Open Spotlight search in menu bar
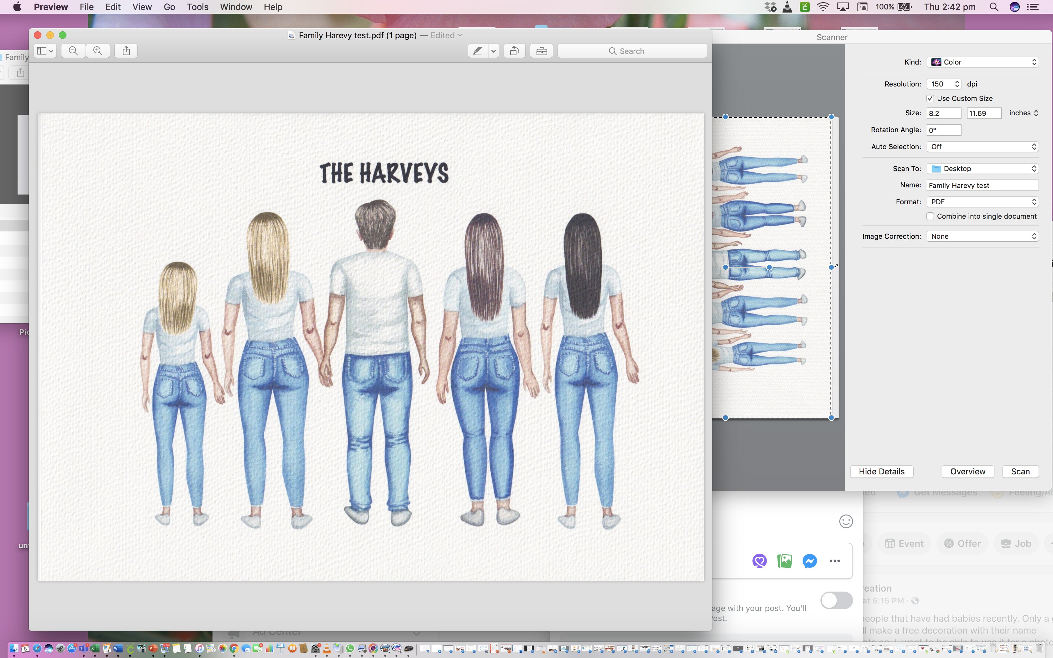The image size is (1053, 658). [x=994, y=7]
